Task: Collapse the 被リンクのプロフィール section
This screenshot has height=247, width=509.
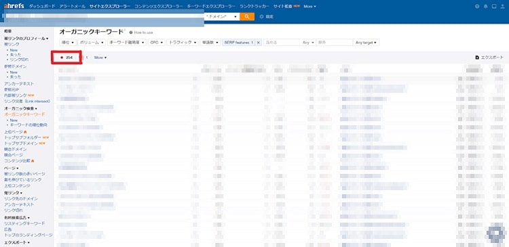Action: (x=26, y=39)
